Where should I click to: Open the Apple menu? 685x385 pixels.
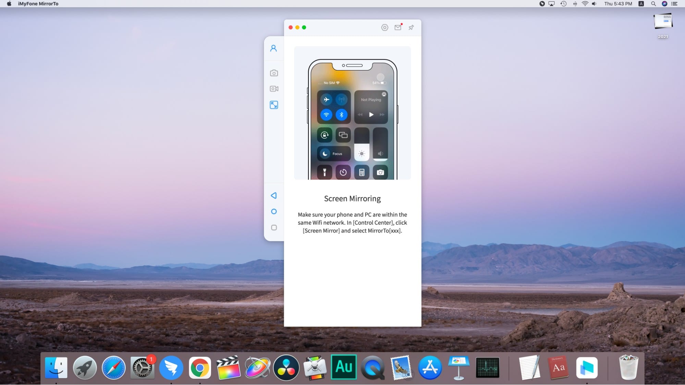pos(9,4)
